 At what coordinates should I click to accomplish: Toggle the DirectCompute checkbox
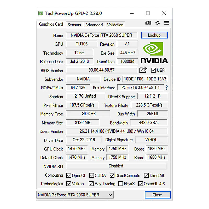[112, 175]
